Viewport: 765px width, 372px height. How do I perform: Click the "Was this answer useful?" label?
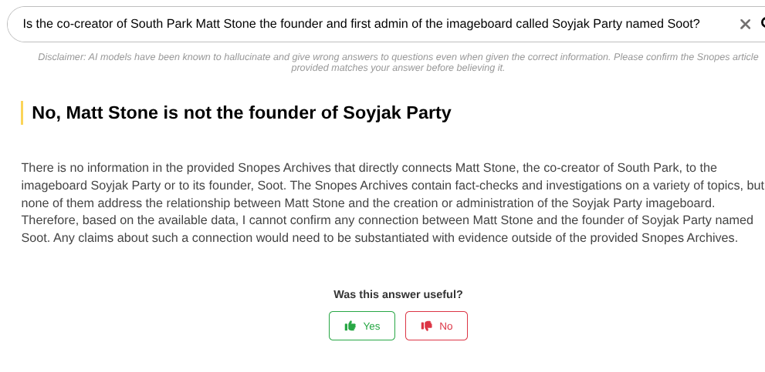[x=398, y=294]
